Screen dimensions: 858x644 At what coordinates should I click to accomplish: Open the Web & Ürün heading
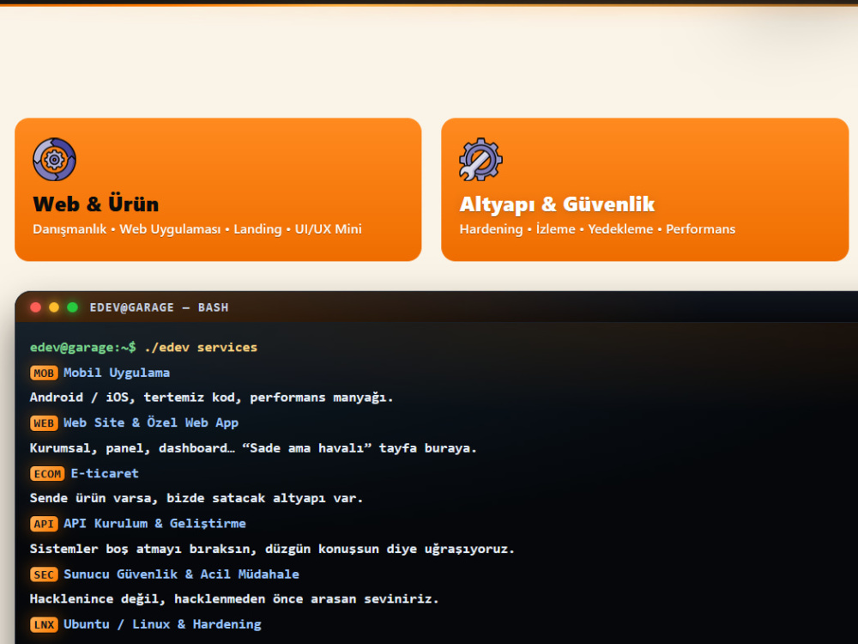pos(96,204)
